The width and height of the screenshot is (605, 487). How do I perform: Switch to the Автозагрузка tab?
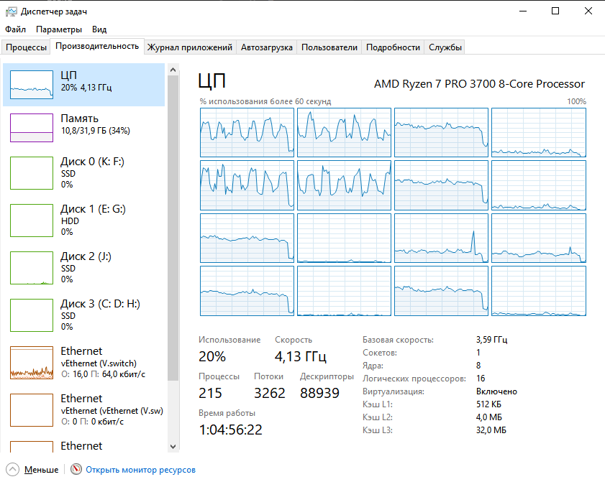tap(267, 47)
